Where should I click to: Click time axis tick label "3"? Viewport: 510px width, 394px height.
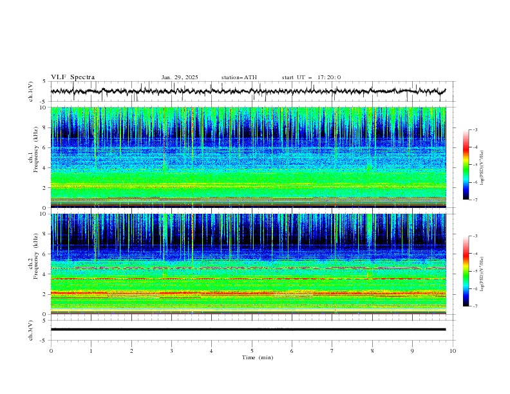click(x=171, y=351)
